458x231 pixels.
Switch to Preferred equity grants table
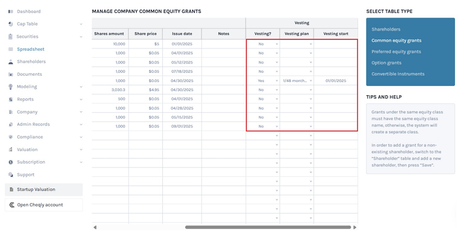tap(396, 52)
